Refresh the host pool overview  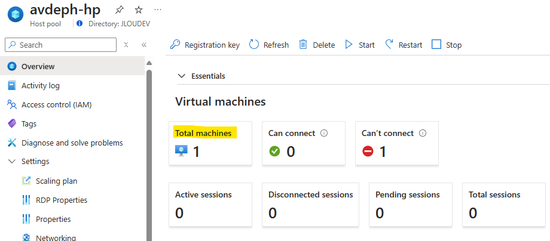pyautogui.click(x=269, y=45)
